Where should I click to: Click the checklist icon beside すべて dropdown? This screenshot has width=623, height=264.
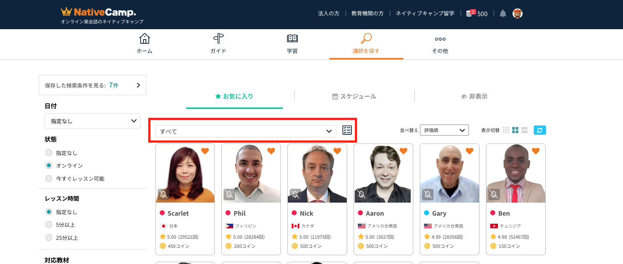click(x=347, y=130)
